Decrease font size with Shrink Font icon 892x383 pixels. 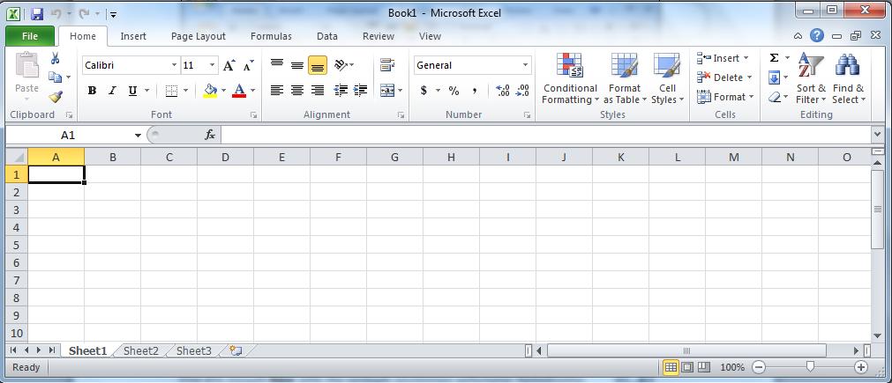point(248,65)
